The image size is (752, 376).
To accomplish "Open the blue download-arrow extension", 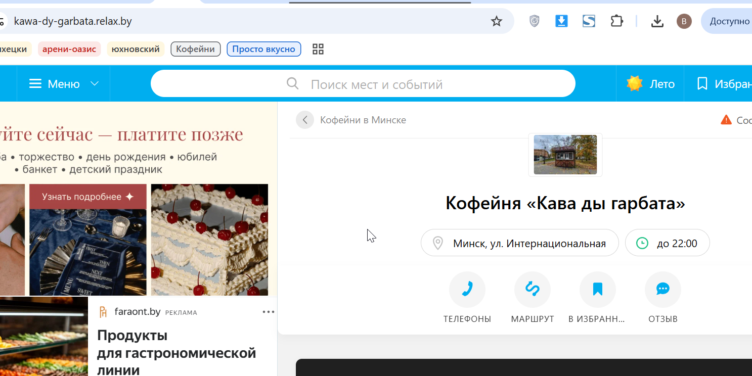I will (x=561, y=21).
